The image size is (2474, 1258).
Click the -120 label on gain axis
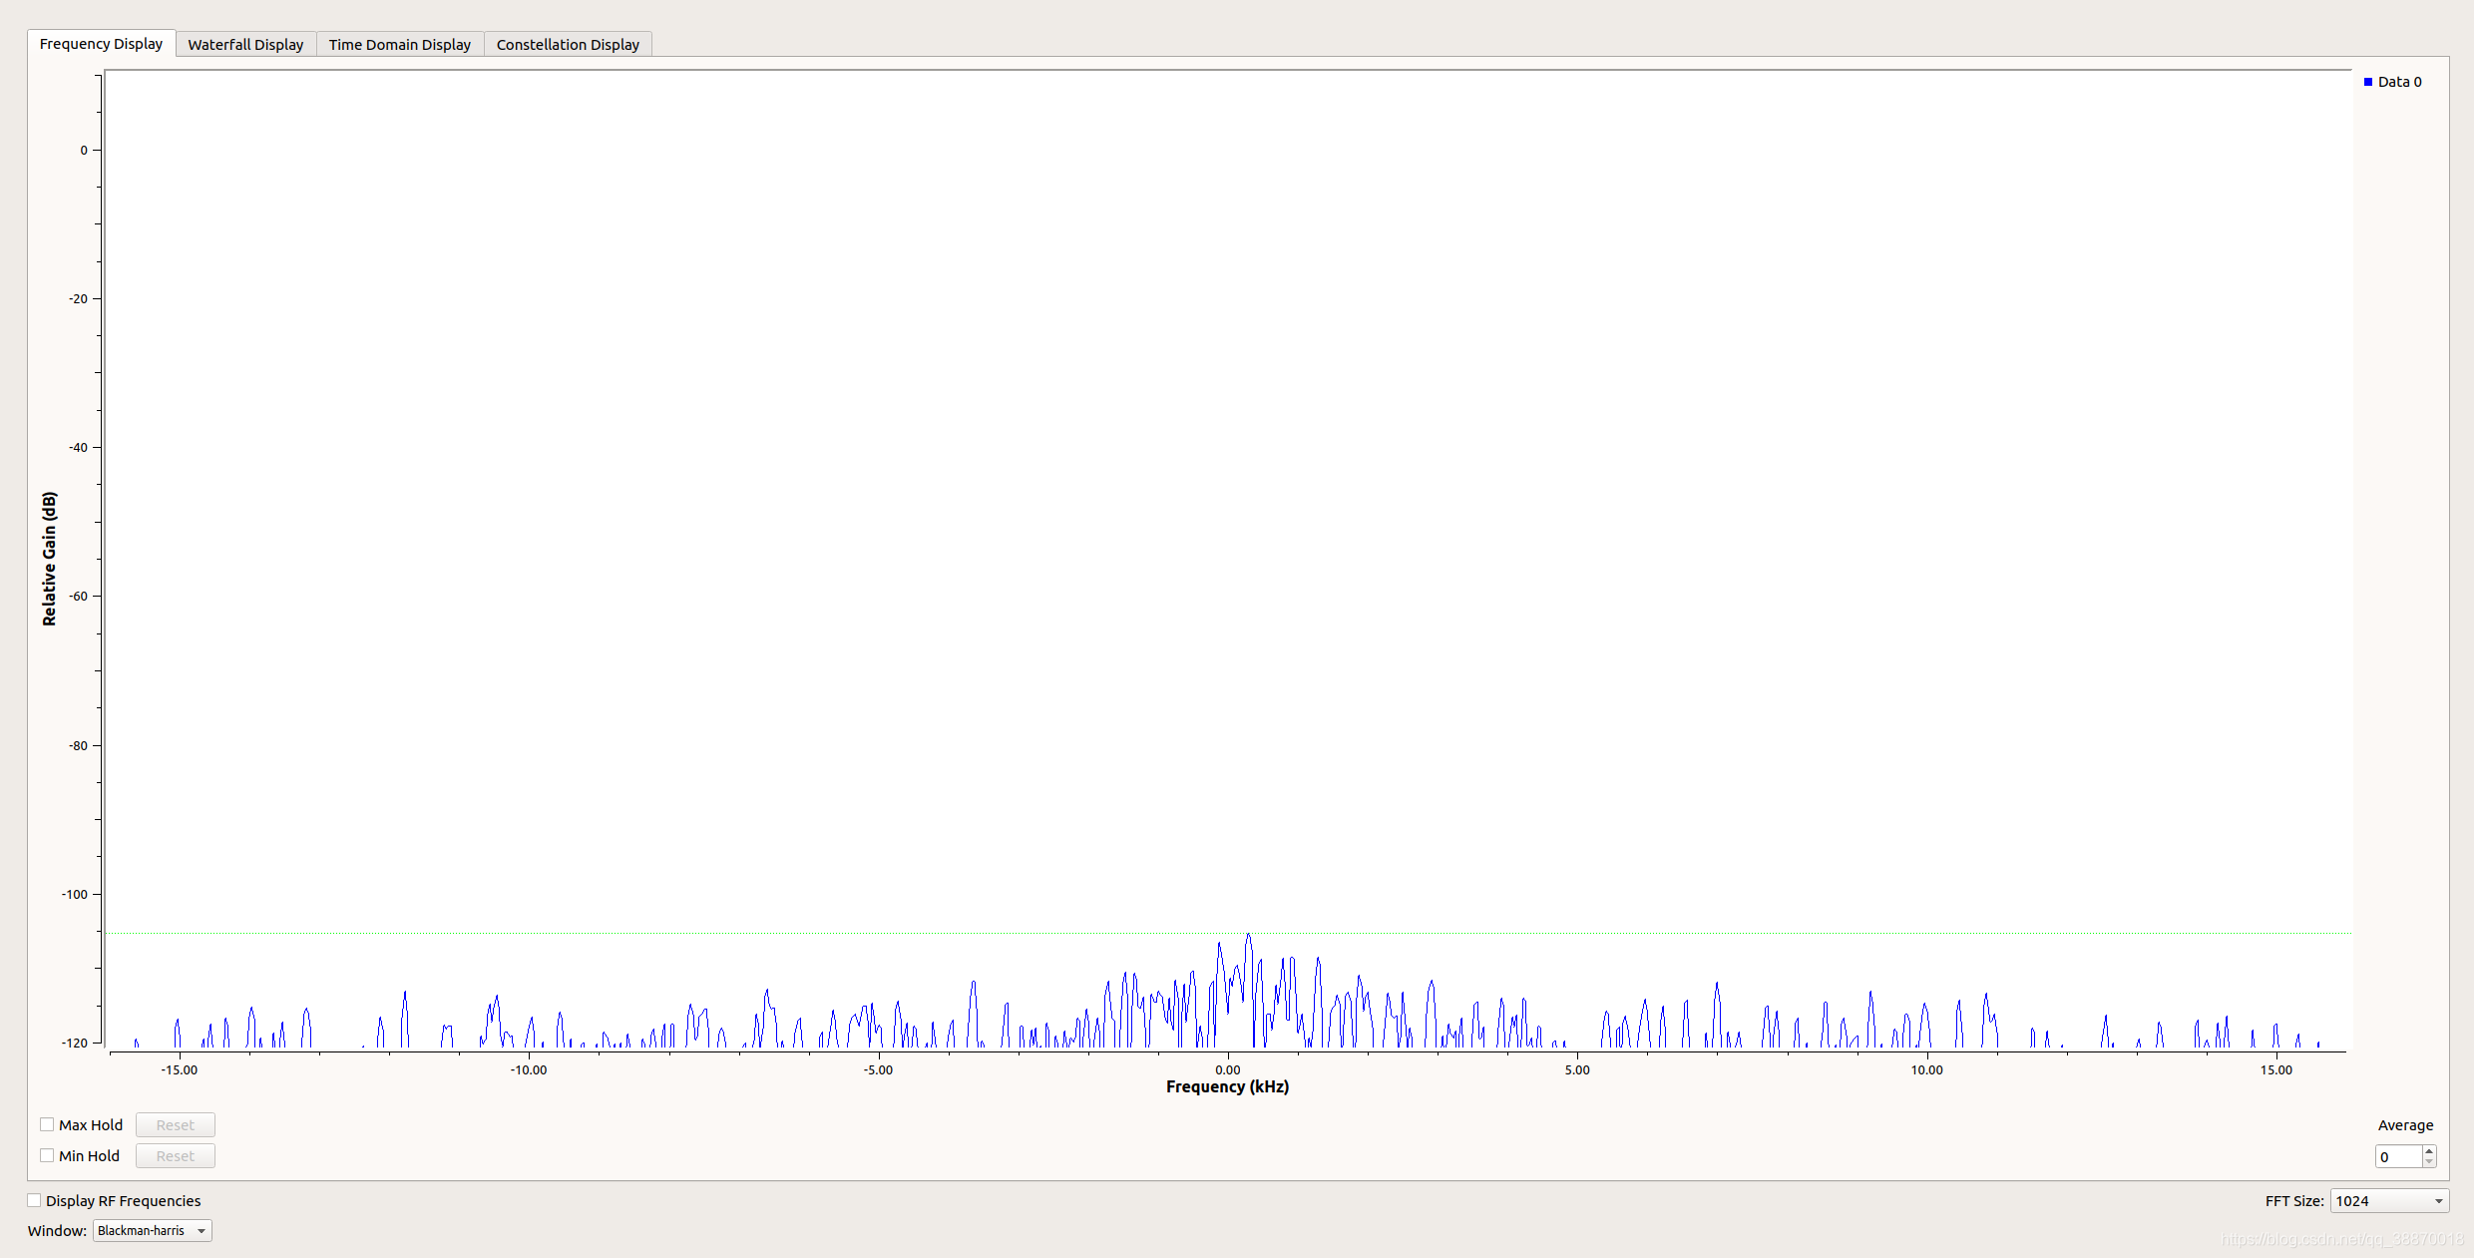coord(75,1044)
